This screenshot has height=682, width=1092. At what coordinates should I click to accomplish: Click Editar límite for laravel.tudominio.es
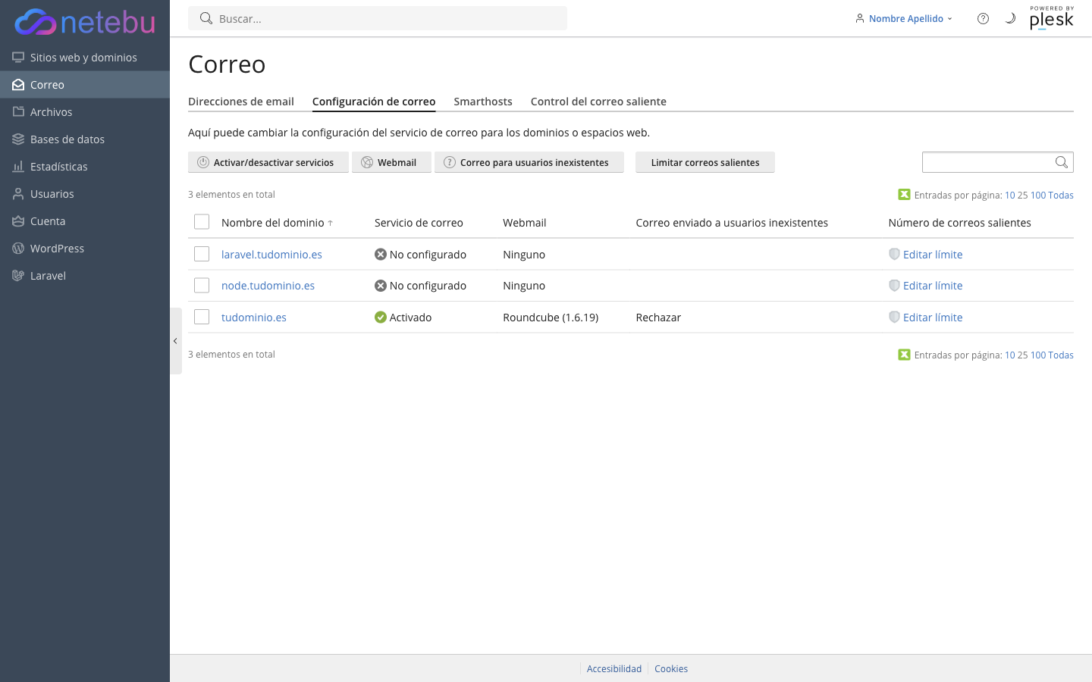[933, 255]
